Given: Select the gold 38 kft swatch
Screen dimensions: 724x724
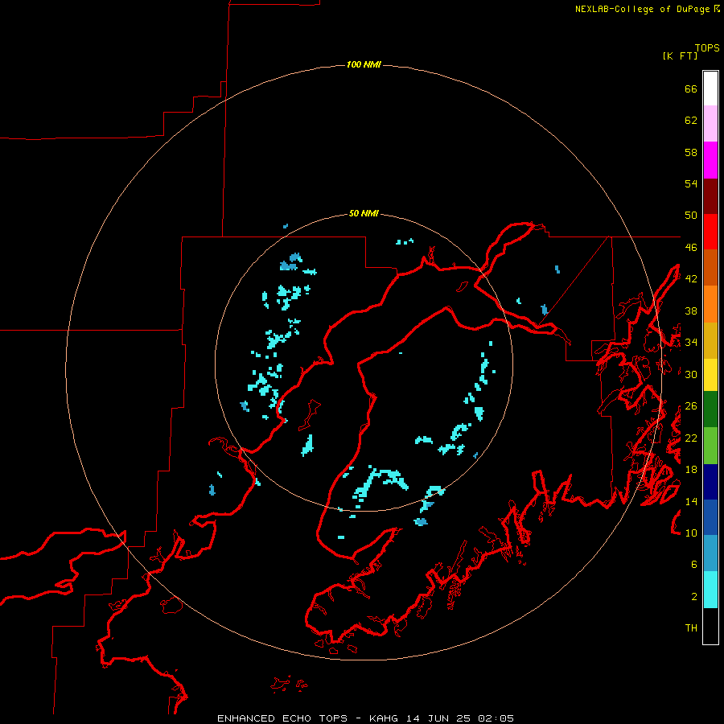Looking at the screenshot, I should coord(710,341).
